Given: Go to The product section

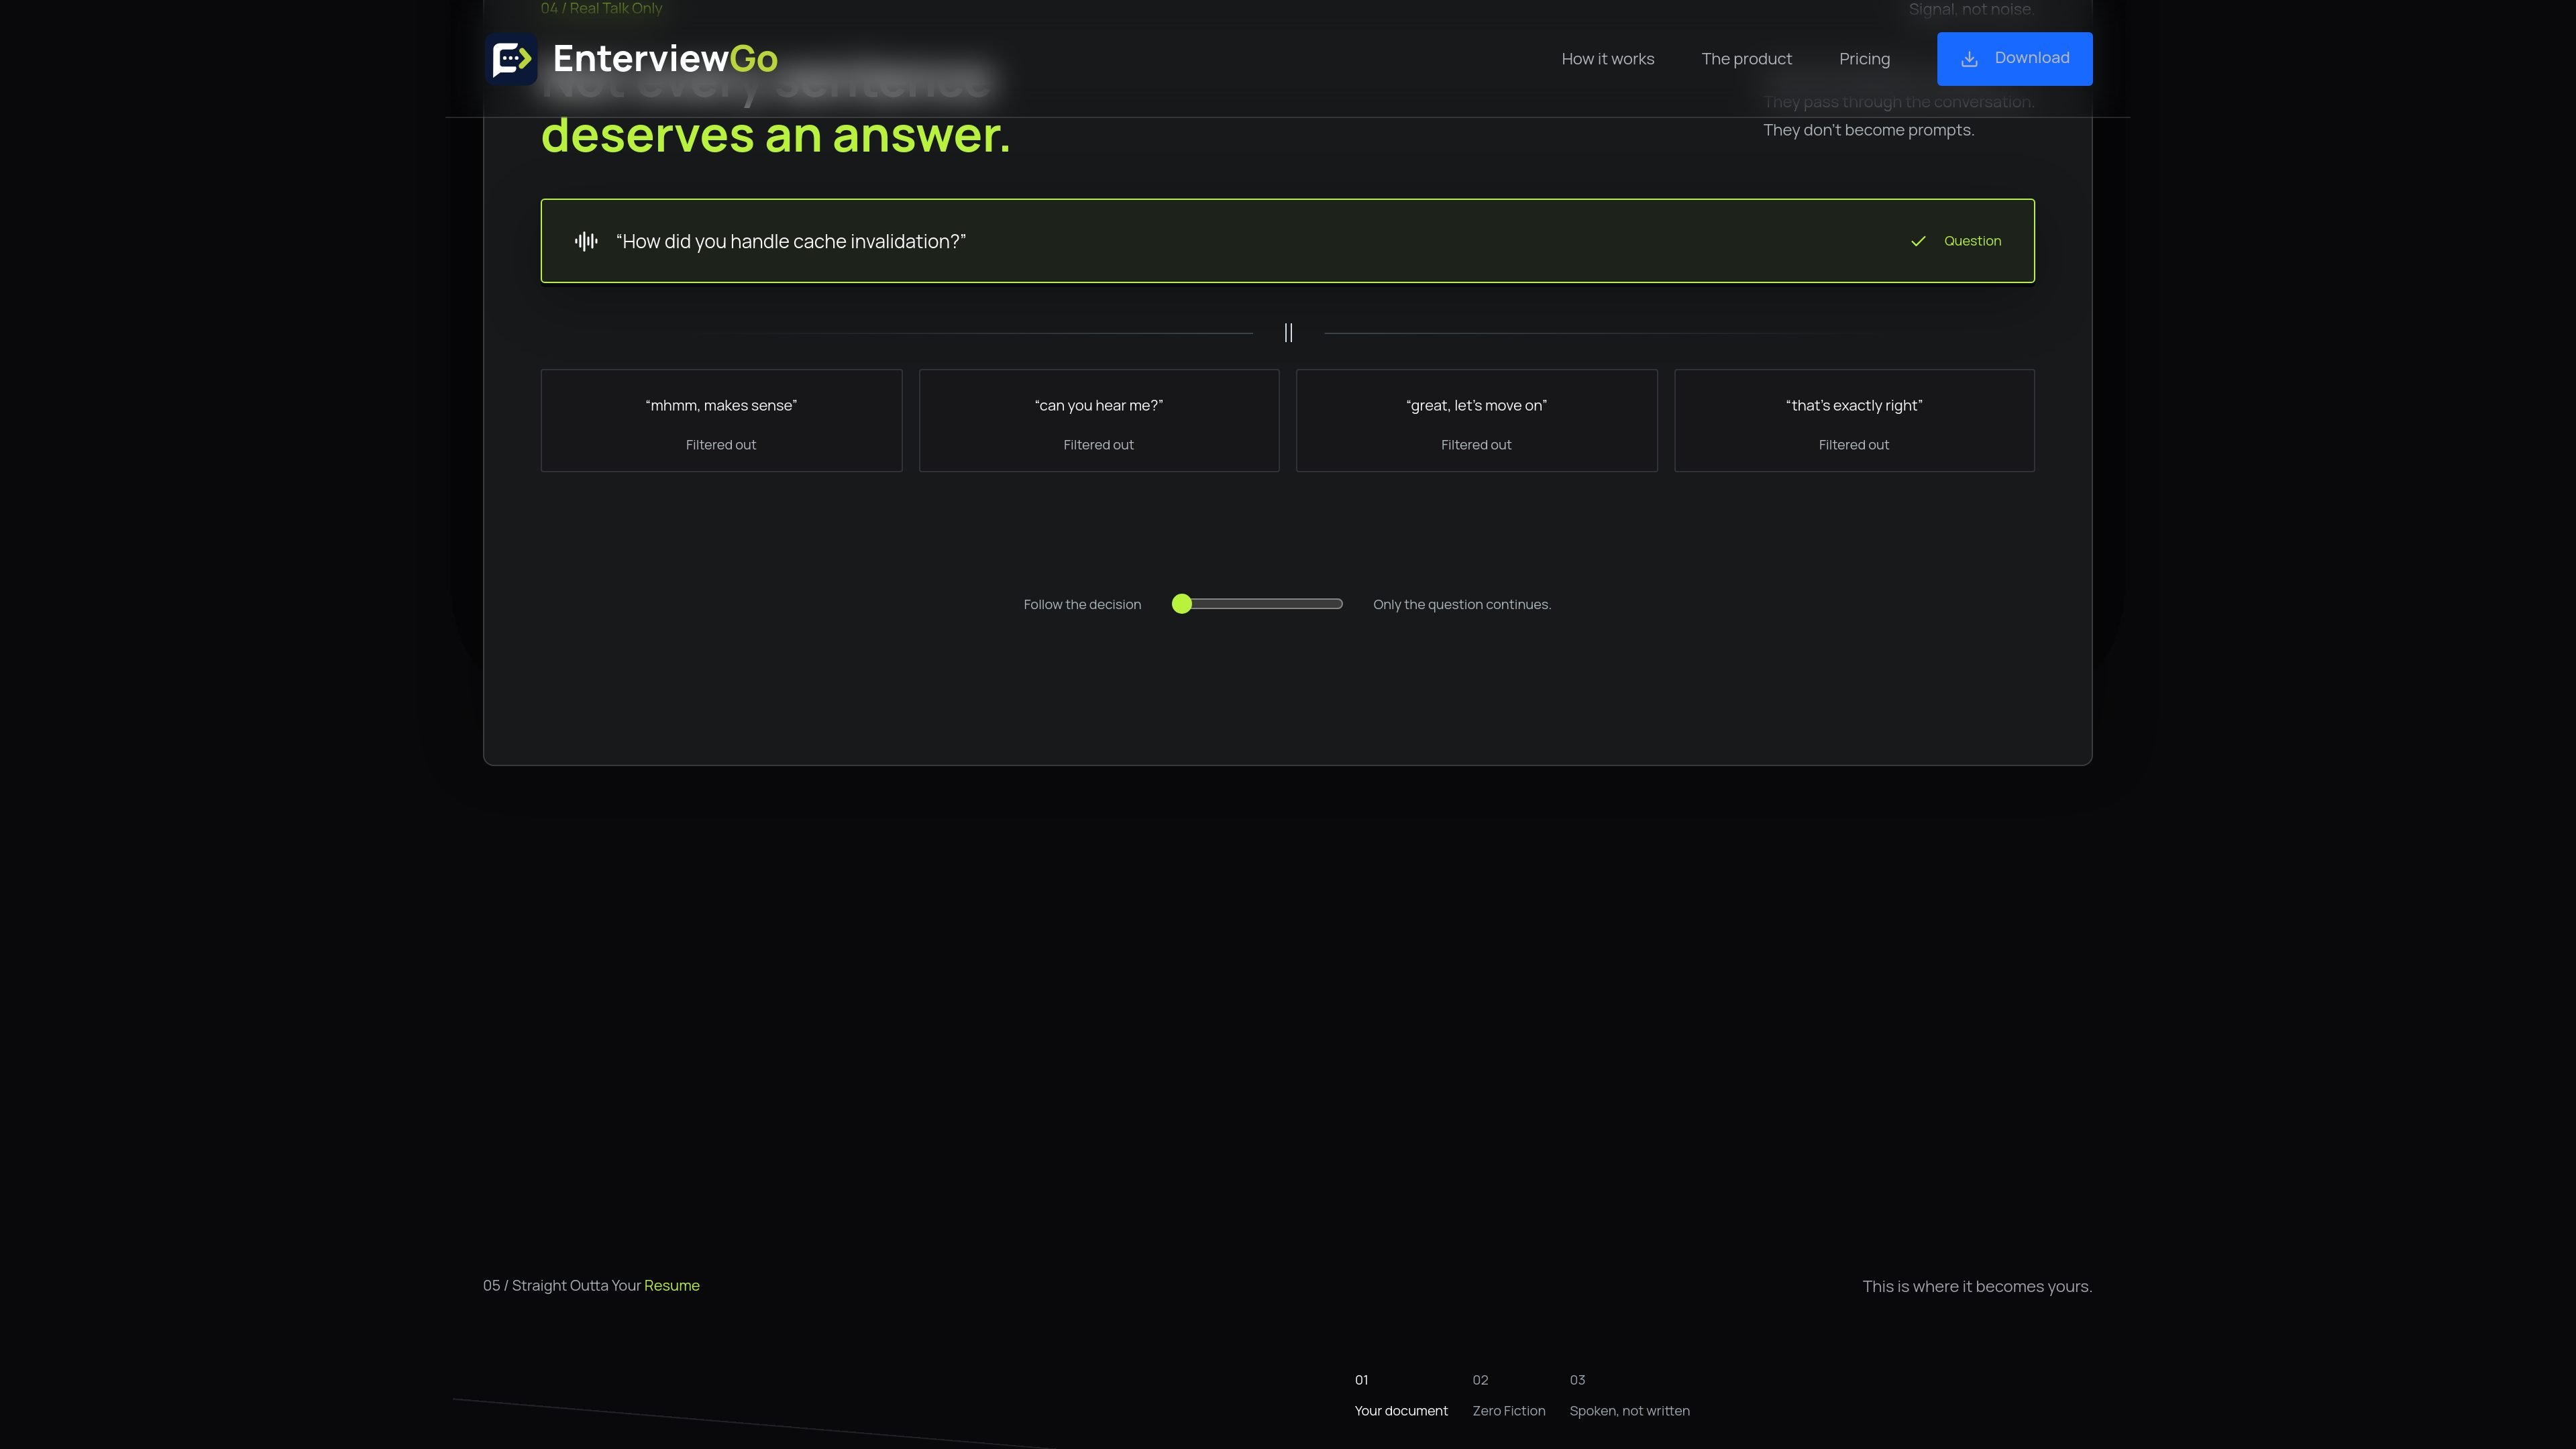Looking at the screenshot, I should click(1746, 59).
